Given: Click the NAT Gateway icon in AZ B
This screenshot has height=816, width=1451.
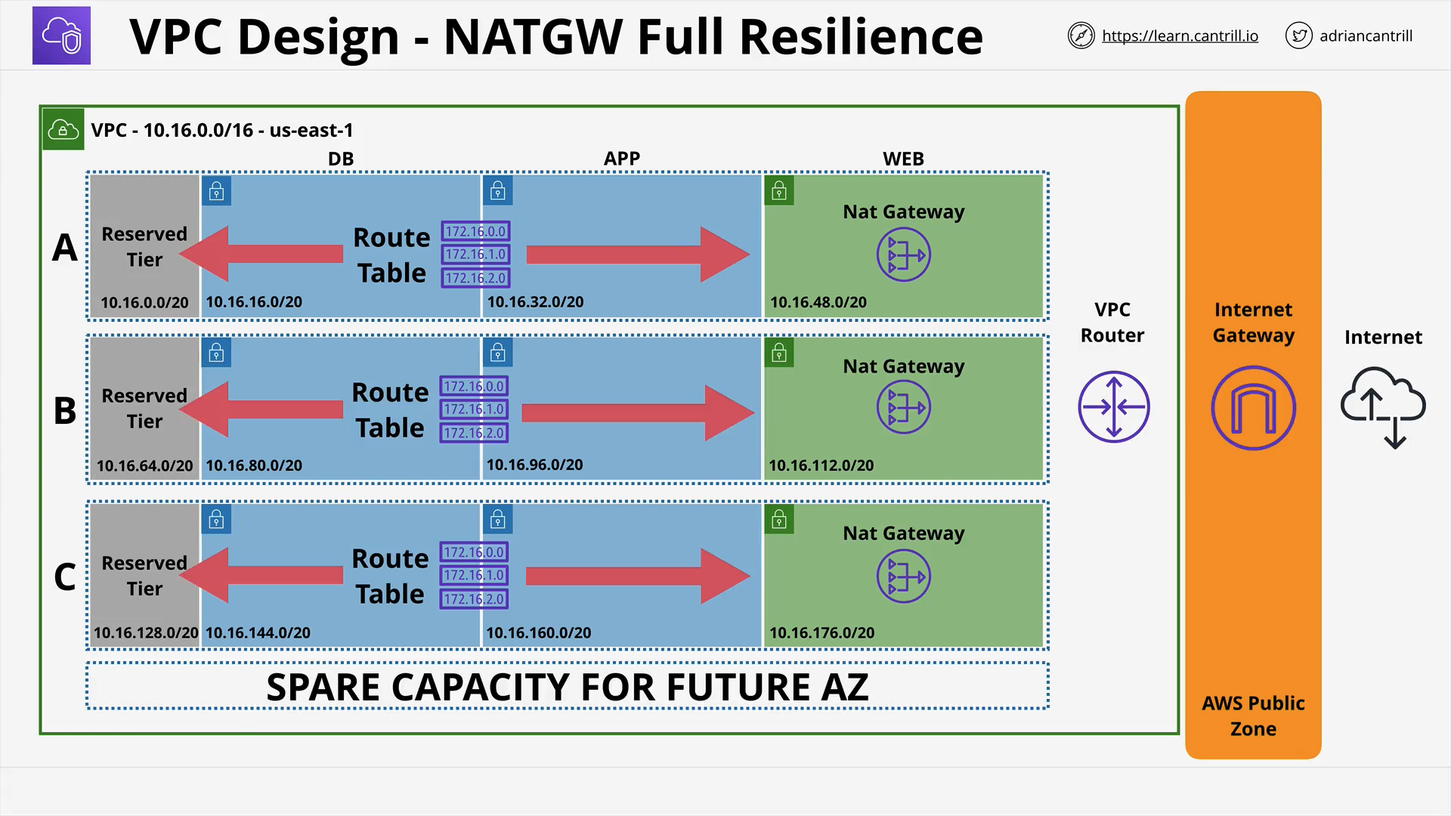Looking at the screenshot, I should [x=903, y=408].
